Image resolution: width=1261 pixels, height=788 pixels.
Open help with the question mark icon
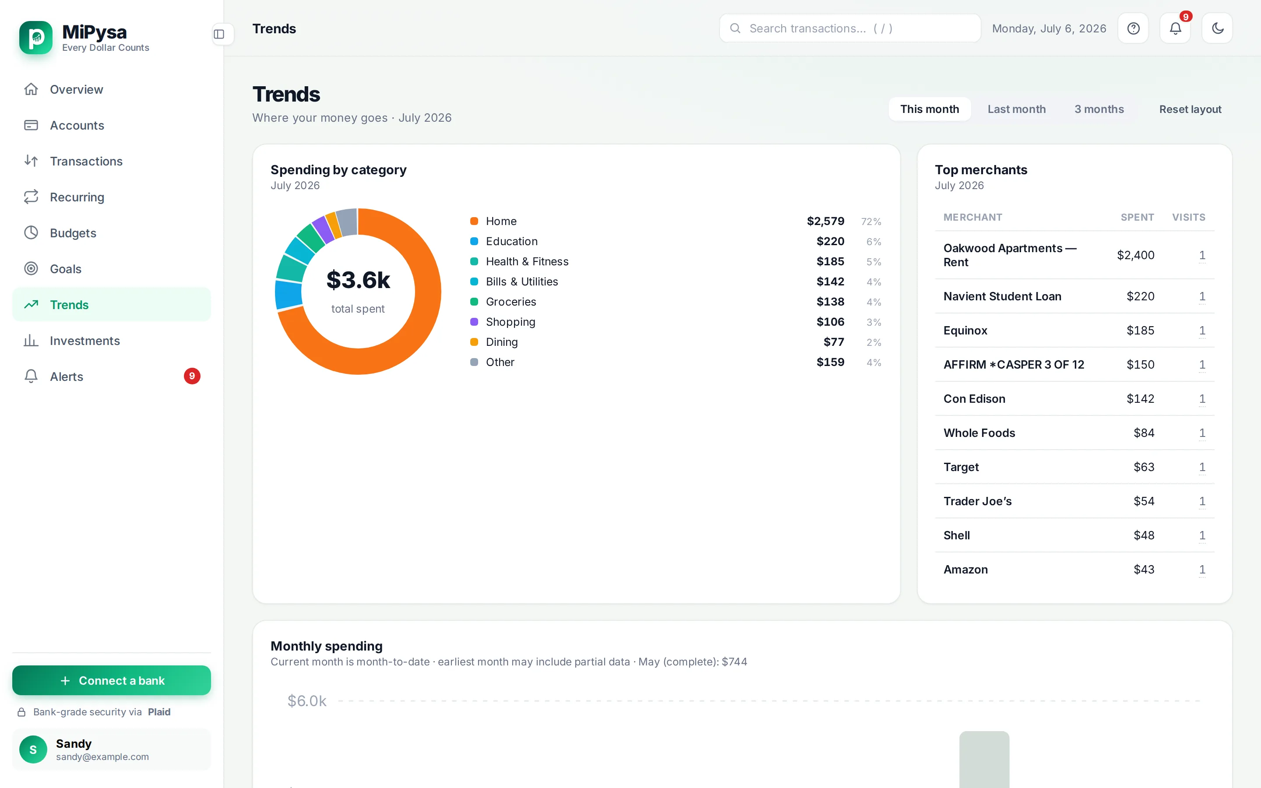coord(1133,28)
